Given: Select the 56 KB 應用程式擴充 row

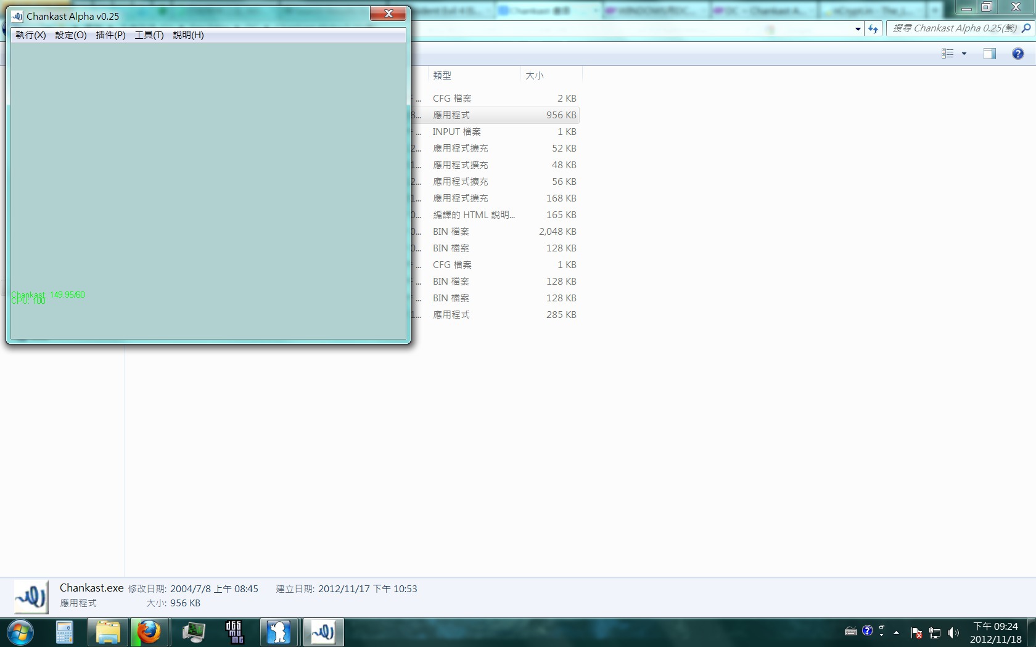Looking at the screenshot, I should tap(496, 182).
